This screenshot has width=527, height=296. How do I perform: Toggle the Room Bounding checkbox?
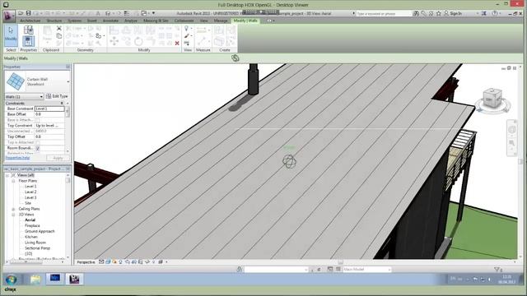tap(37, 148)
